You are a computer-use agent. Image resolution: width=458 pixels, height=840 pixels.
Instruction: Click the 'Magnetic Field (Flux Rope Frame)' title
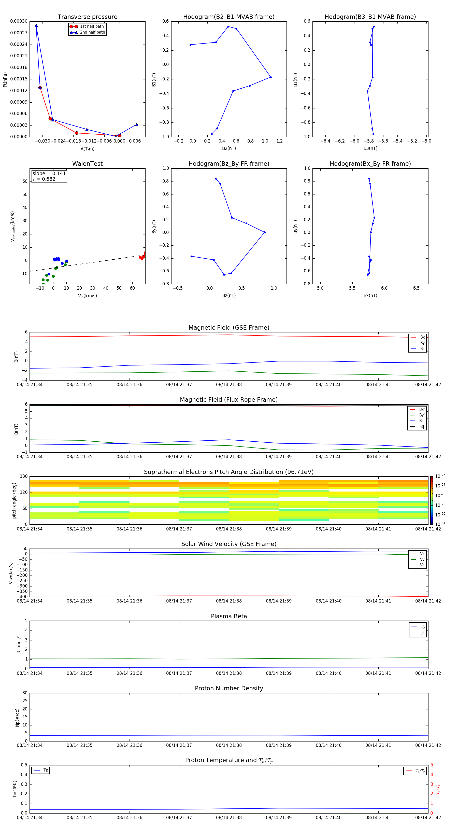click(229, 400)
